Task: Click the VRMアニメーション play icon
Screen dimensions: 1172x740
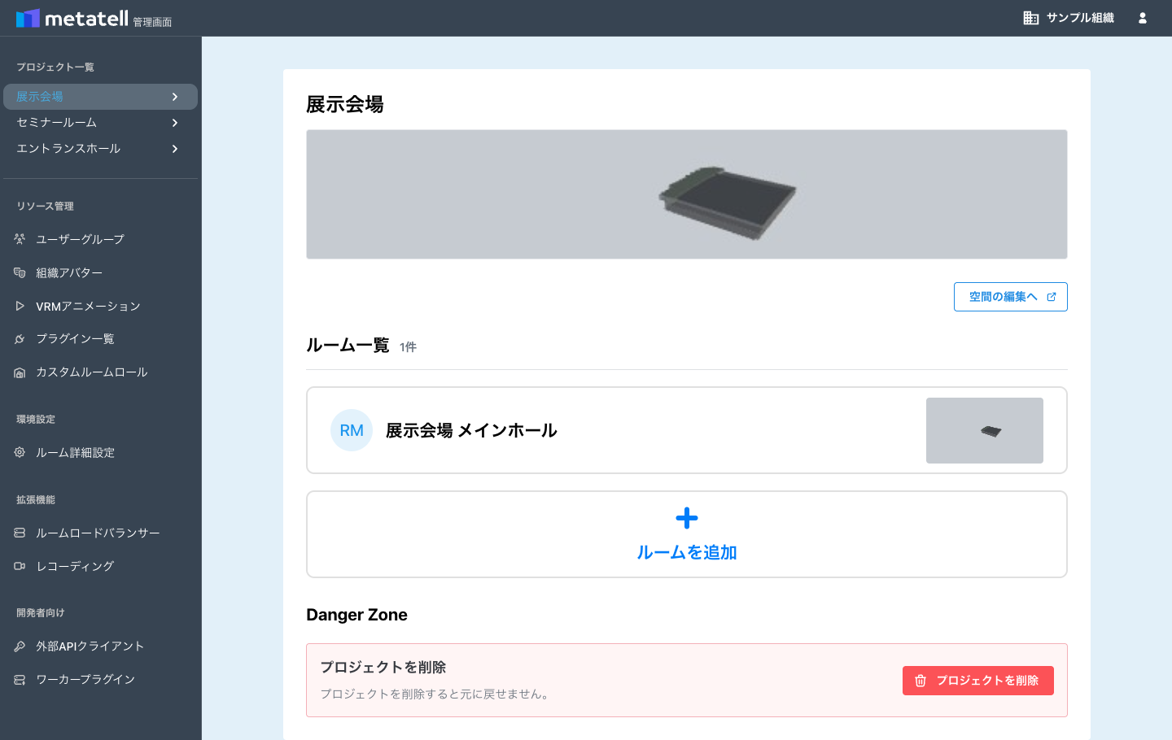Action: click(20, 306)
